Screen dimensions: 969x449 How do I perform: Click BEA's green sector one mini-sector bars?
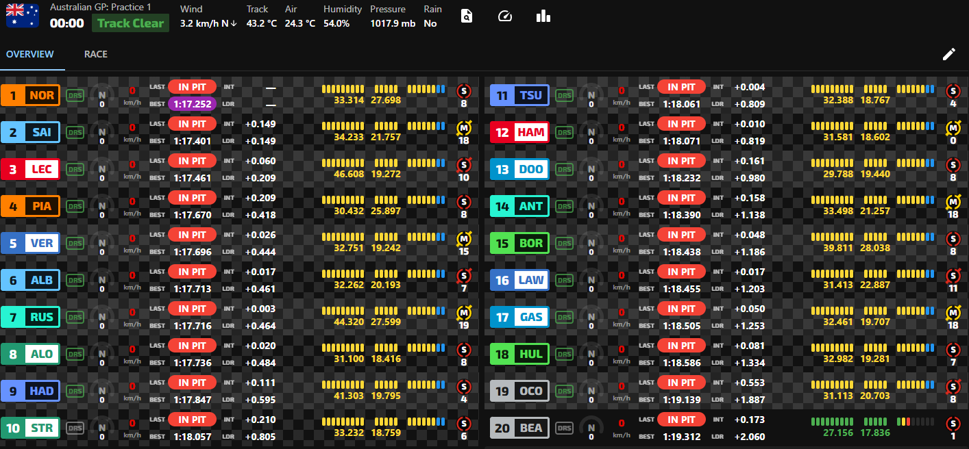(x=833, y=422)
